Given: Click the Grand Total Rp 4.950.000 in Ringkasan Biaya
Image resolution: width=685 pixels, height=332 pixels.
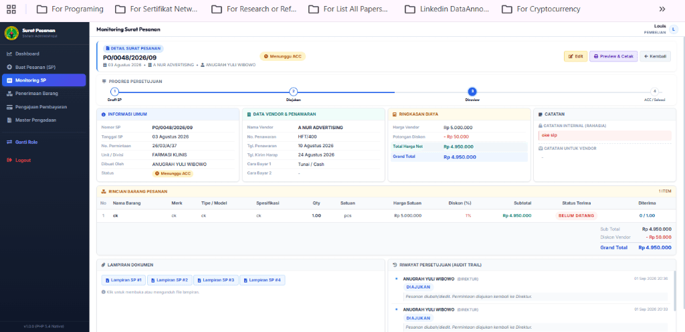Looking at the screenshot, I should pos(460,157).
